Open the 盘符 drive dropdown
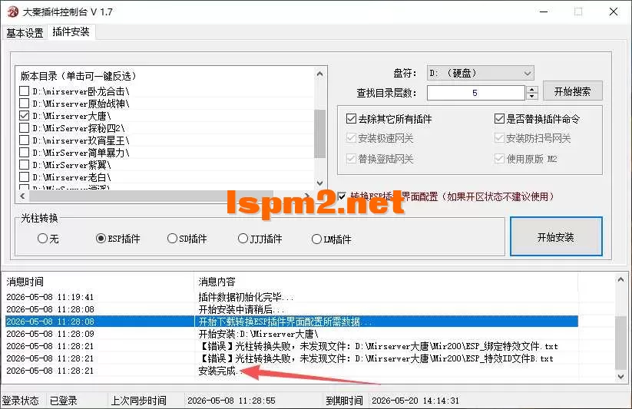632x409 pixels. 480,74
